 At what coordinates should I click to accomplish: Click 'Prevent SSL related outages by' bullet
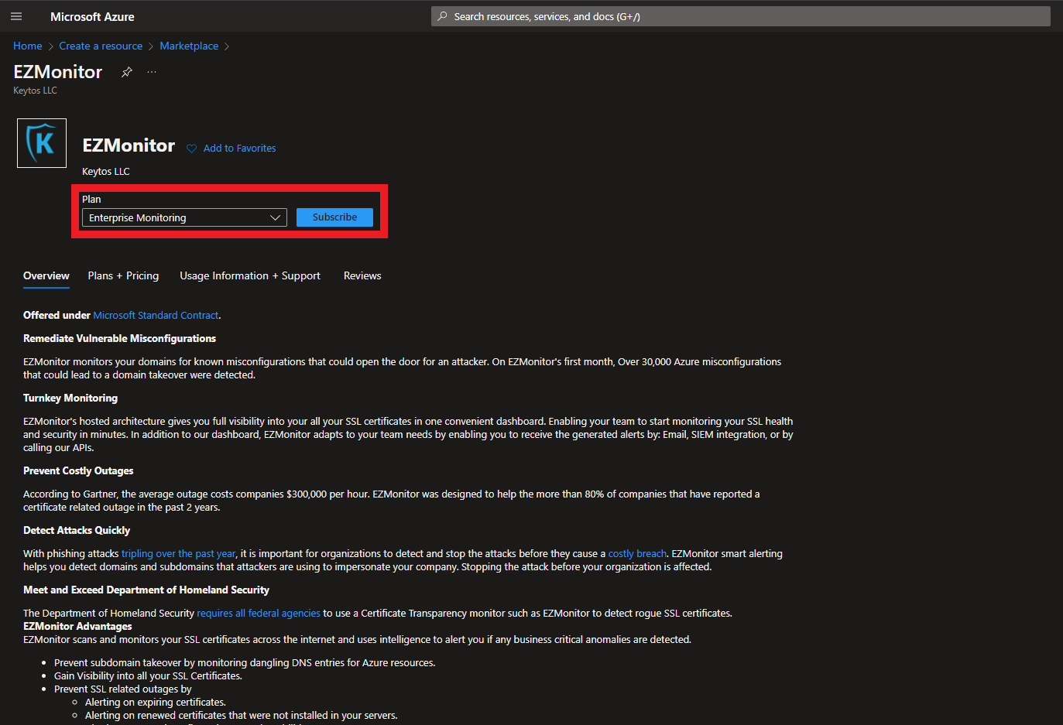[x=122, y=689]
